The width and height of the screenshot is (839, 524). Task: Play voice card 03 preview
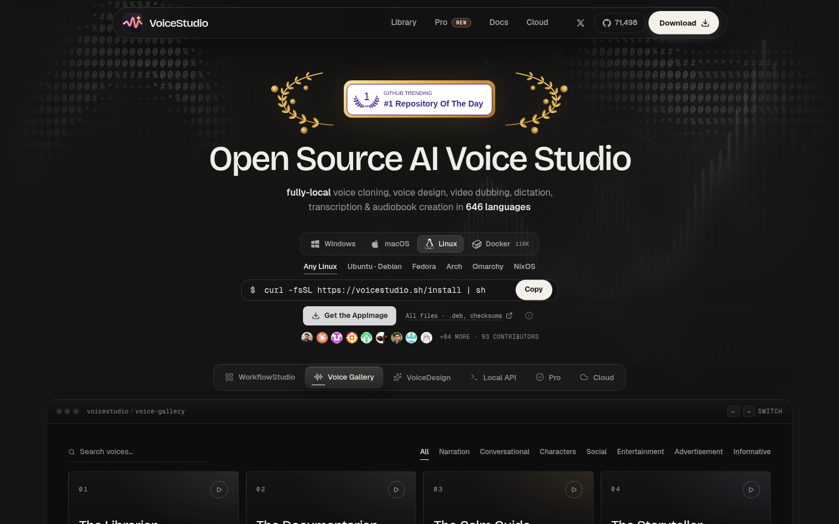point(574,490)
